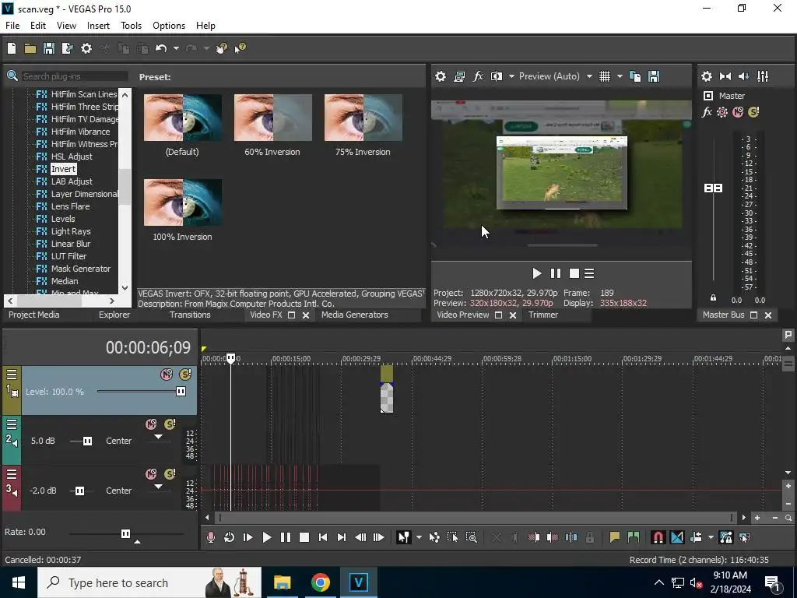
Task: Select the Normal Edit tool
Action: [x=404, y=537]
